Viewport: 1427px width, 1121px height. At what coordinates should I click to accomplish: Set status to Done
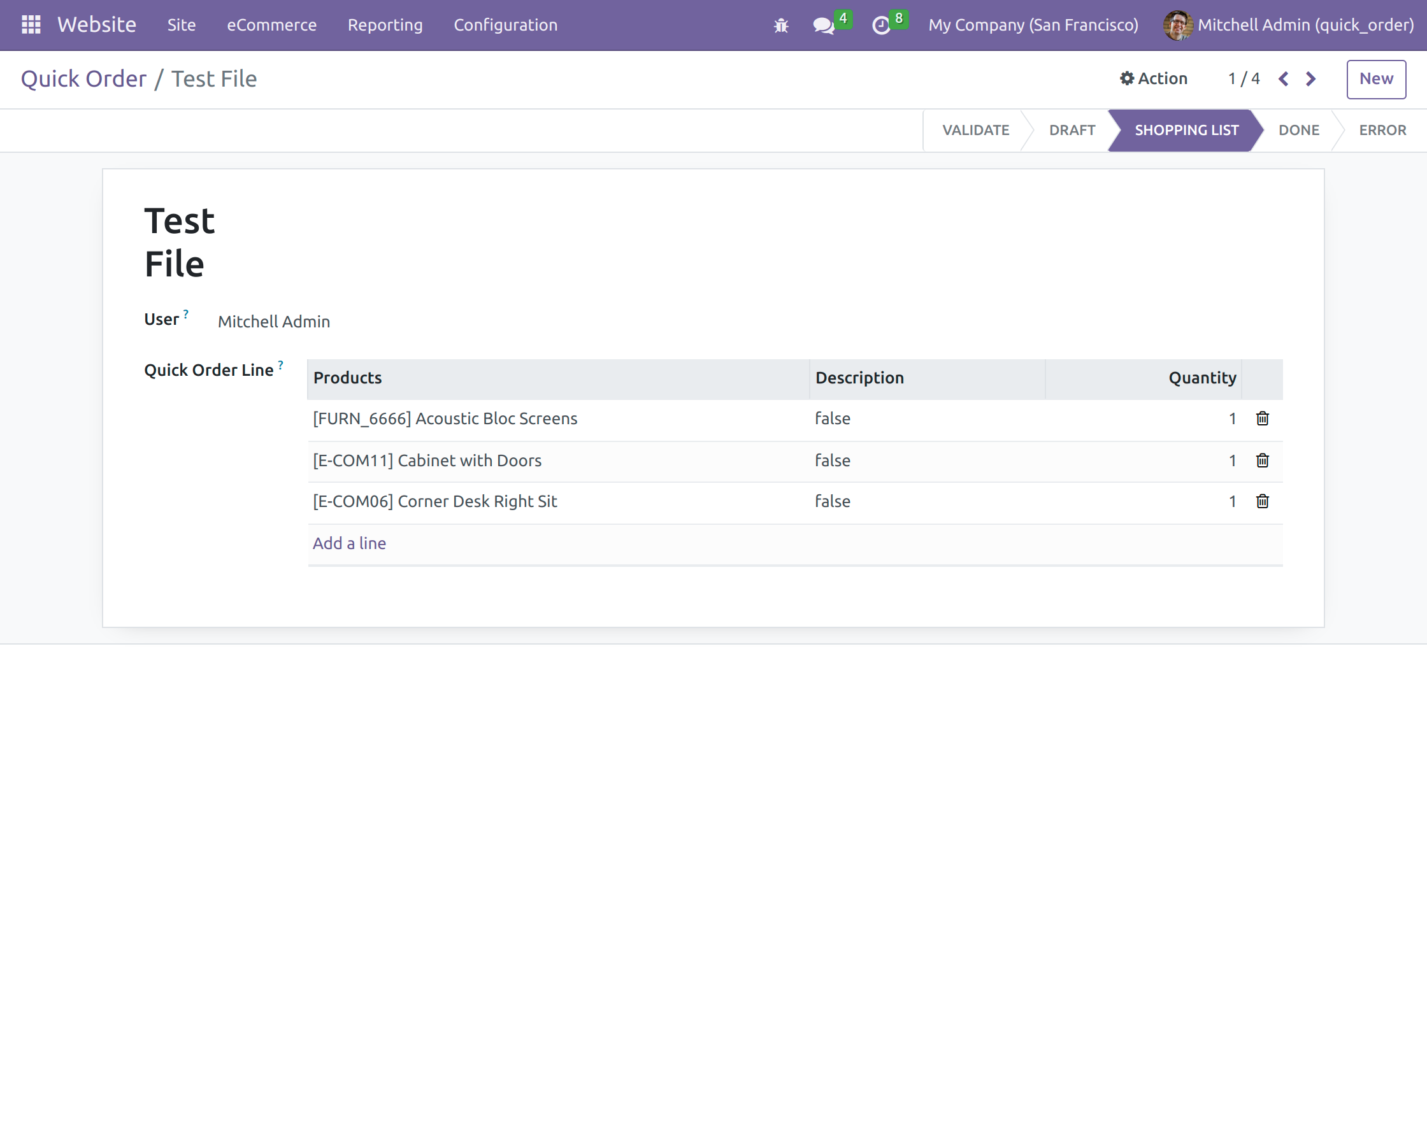[1298, 130]
